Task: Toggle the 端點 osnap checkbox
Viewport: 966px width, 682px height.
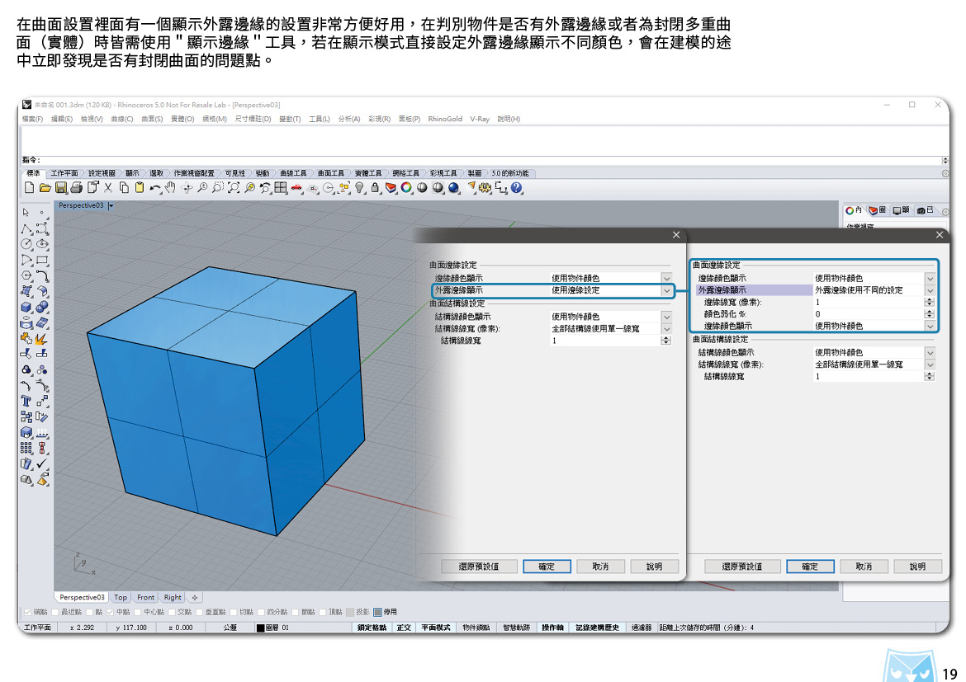Action: tap(28, 613)
